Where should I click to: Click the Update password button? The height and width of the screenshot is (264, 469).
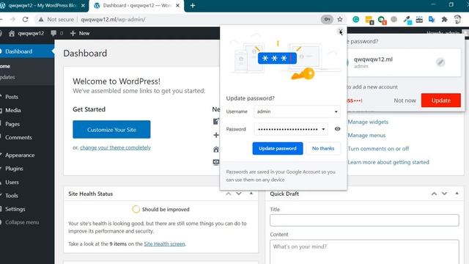(278, 148)
